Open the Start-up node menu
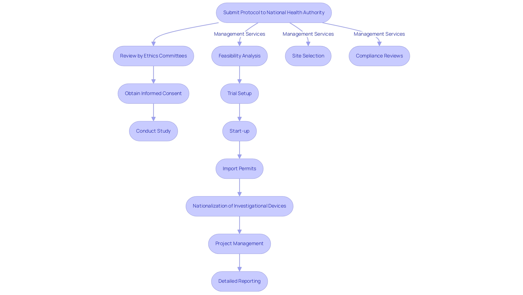 pyautogui.click(x=239, y=131)
